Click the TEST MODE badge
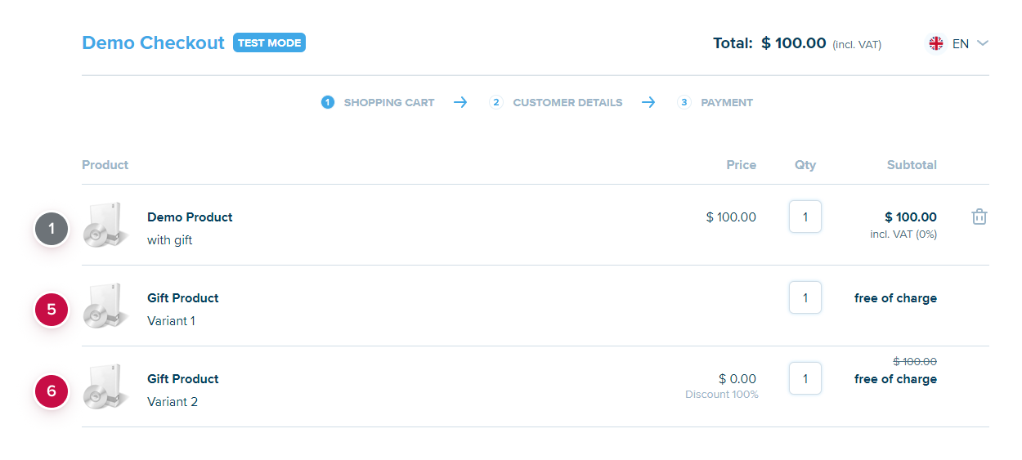 [x=269, y=43]
